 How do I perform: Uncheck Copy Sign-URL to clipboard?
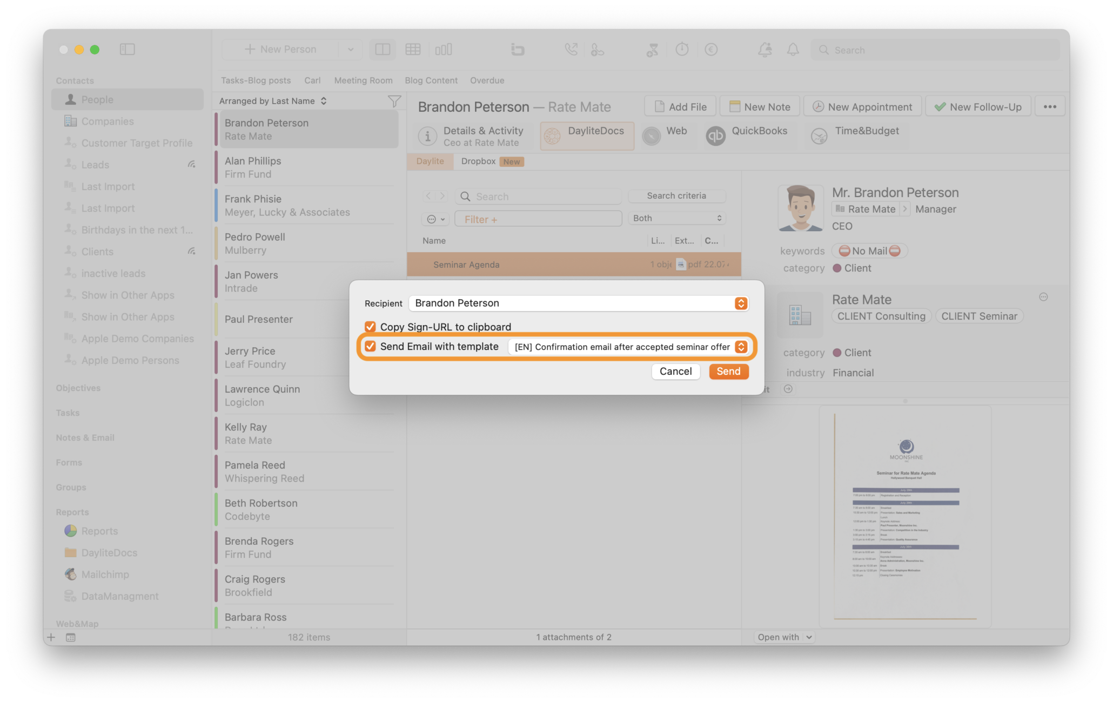(370, 327)
